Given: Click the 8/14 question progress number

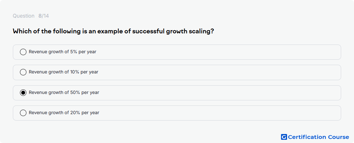Looking at the screenshot, I should 43,16.
